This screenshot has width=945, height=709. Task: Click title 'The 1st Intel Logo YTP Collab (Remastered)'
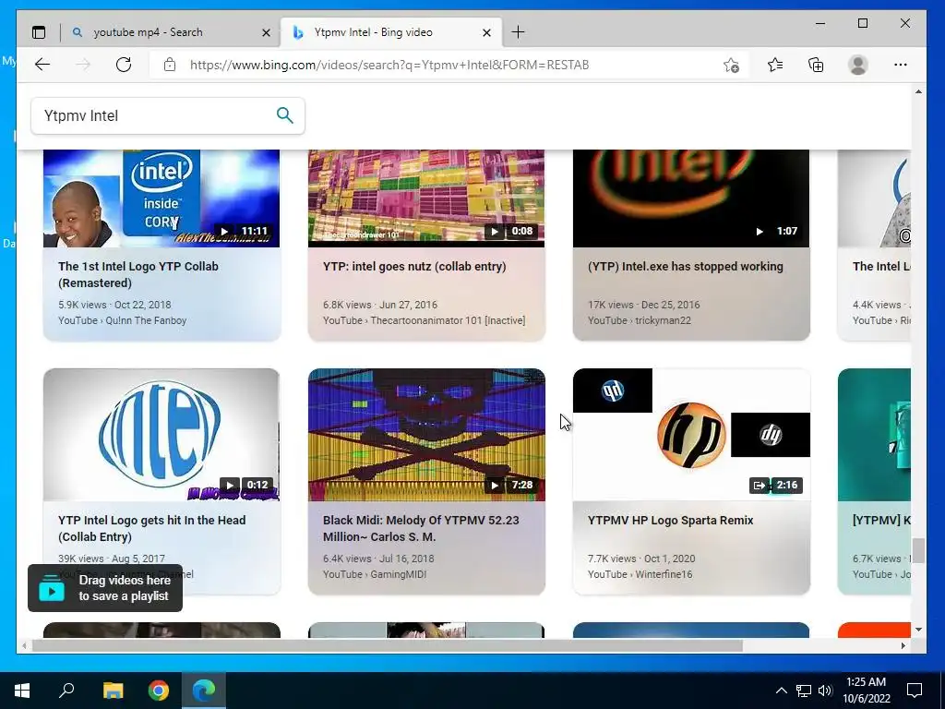coord(138,274)
